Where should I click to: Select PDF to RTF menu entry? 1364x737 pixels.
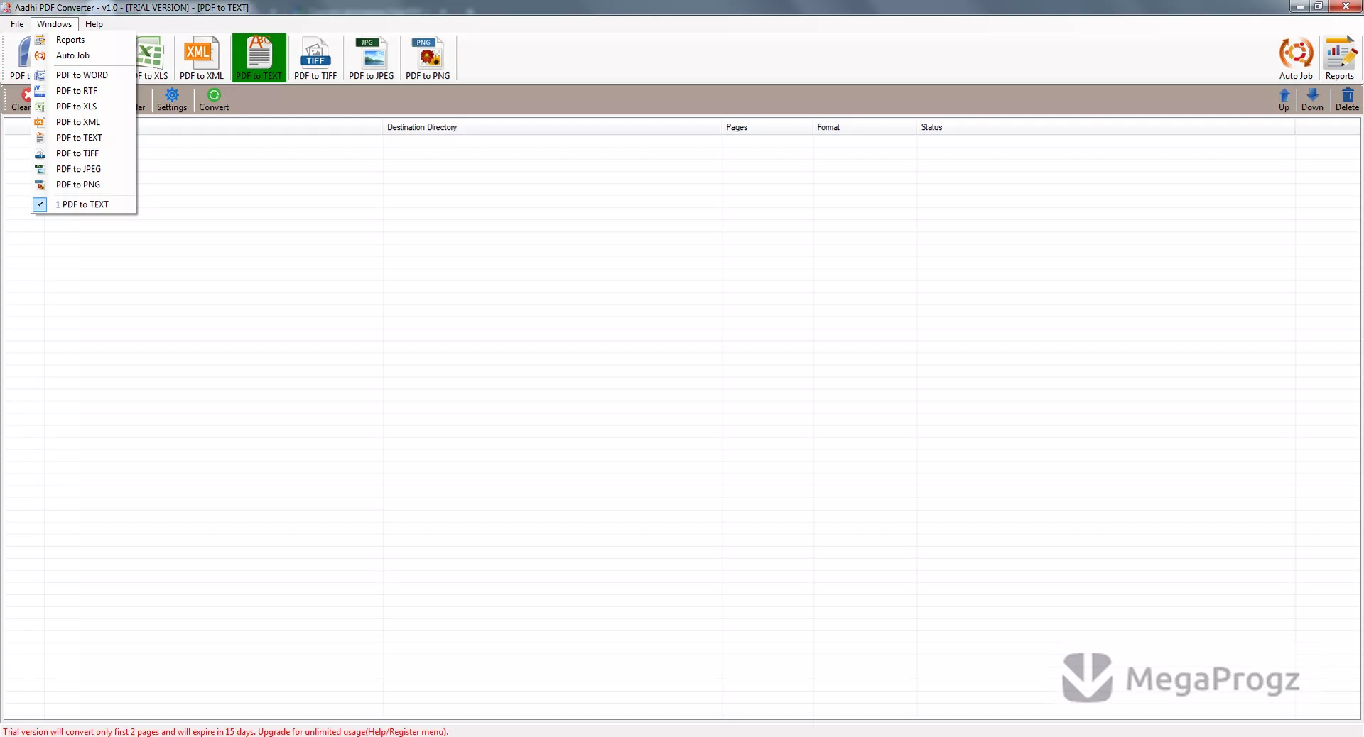point(84,91)
